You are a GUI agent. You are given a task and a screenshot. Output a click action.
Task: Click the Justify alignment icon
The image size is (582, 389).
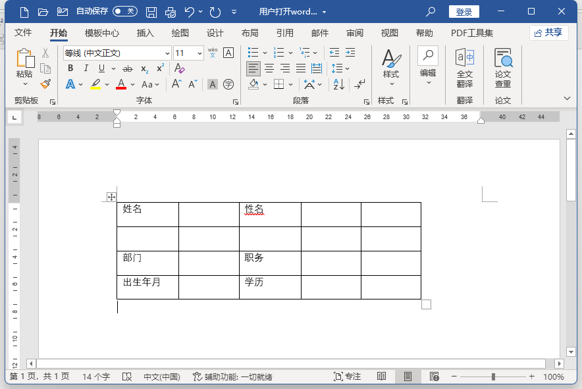click(301, 68)
